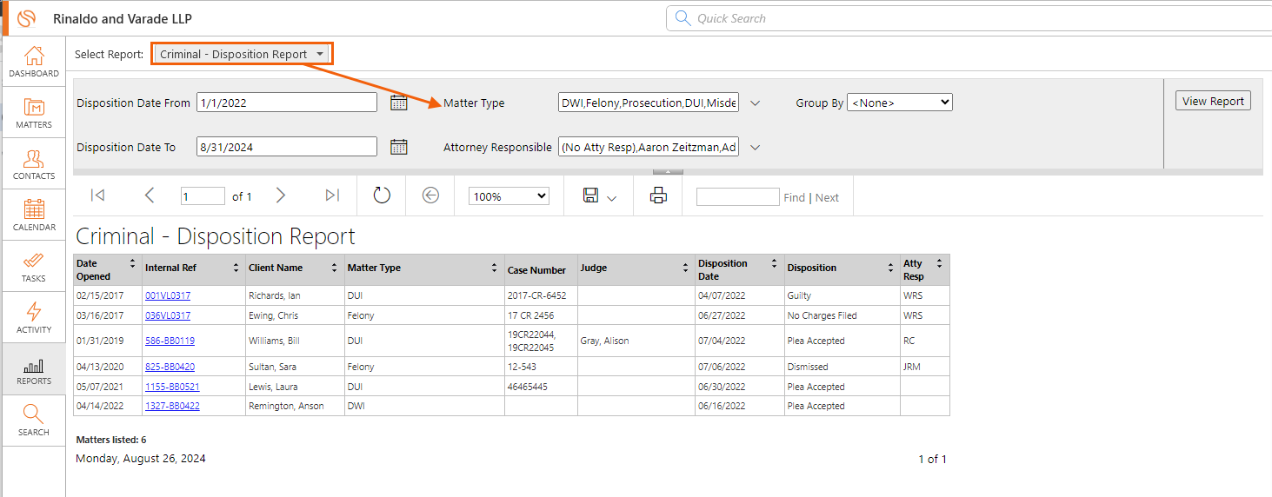
Task: Toggle sort on Judge column
Action: point(686,268)
